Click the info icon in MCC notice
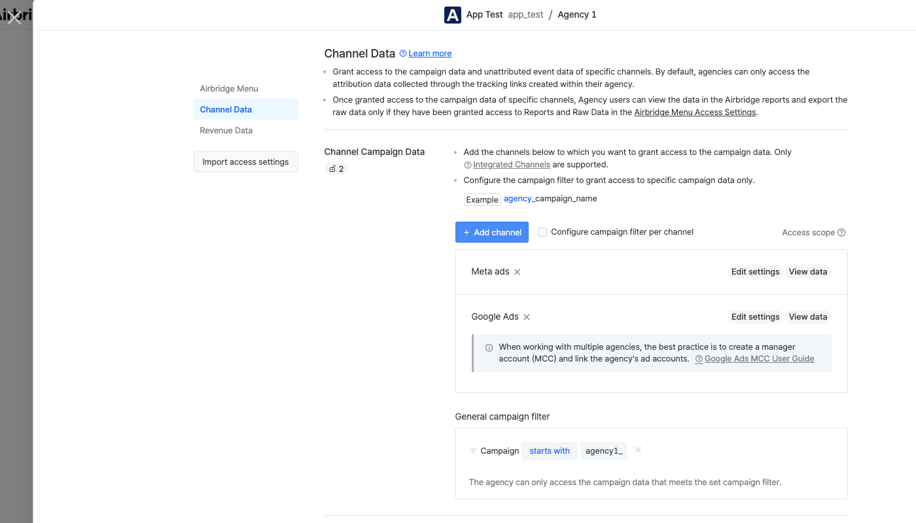 click(x=489, y=348)
